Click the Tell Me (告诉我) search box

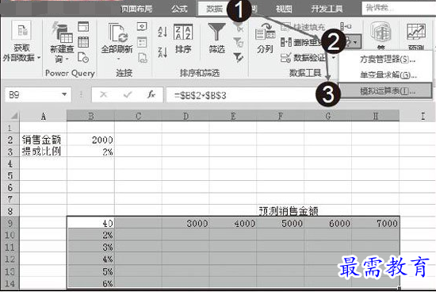pyautogui.click(x=399, y=8)
